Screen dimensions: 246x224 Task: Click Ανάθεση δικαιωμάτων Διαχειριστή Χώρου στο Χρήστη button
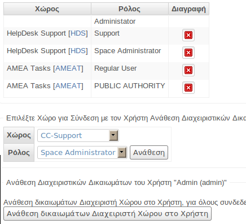tap(107, 214)
